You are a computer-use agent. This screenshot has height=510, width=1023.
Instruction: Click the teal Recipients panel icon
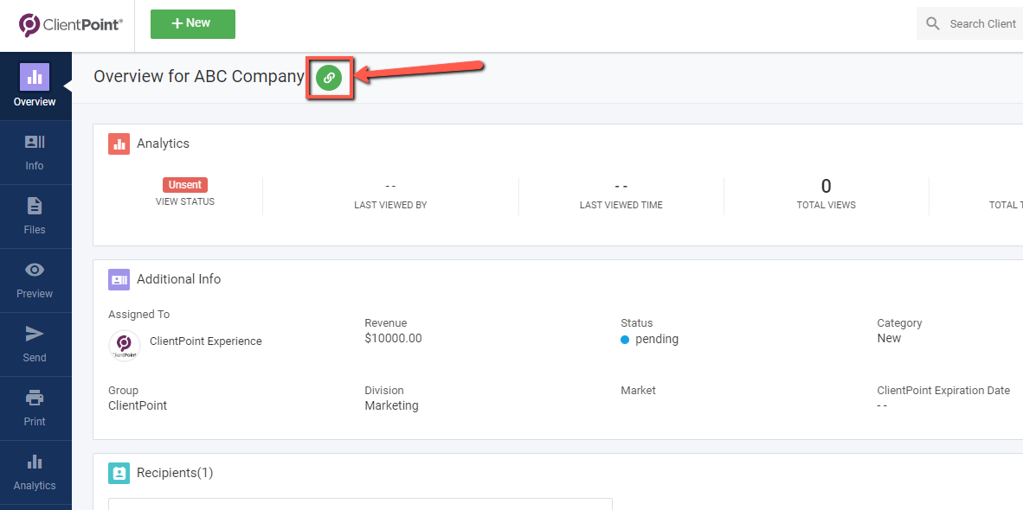pyautogui.click(x=119, y=473)
